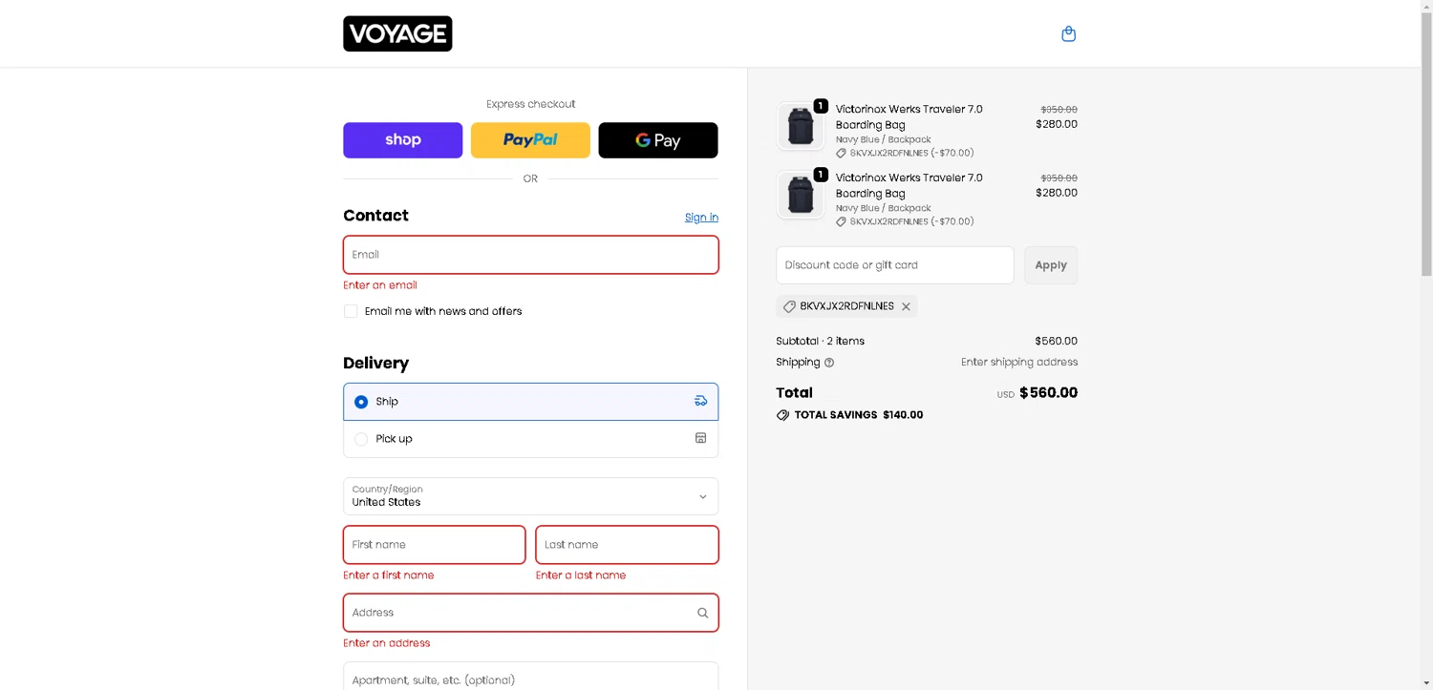Focus the Apartment, suite, etc. field
This screenshot has height=690, width=1433.
coord(530,676)
